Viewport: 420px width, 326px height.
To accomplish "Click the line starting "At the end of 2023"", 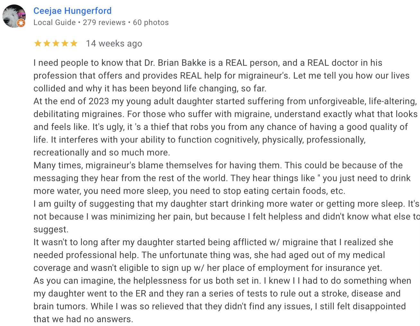I will (225, 101).
